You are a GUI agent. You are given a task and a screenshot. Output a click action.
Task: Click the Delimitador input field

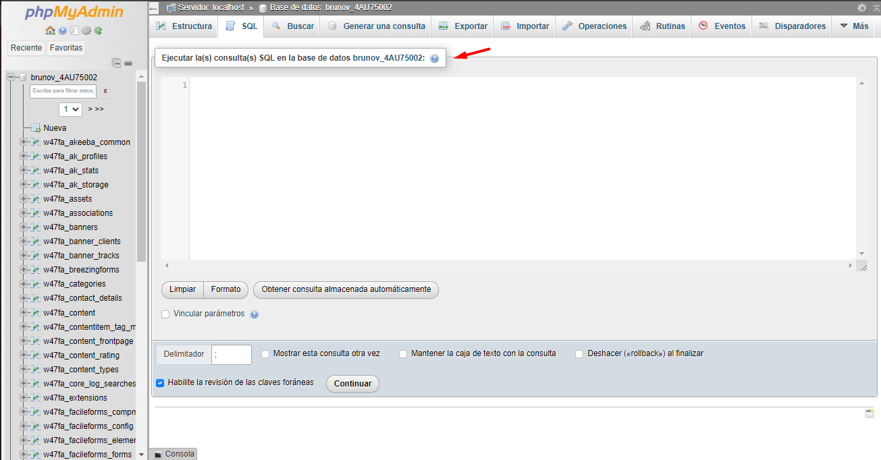coord(232,355)
